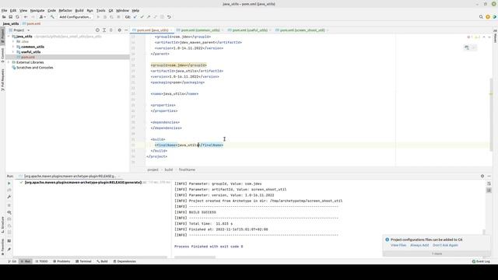Image resolution: width=498 pixels, height=280 pixels.
Task: Click Collapse All icon in Project panel
Action: coord(110,30)
